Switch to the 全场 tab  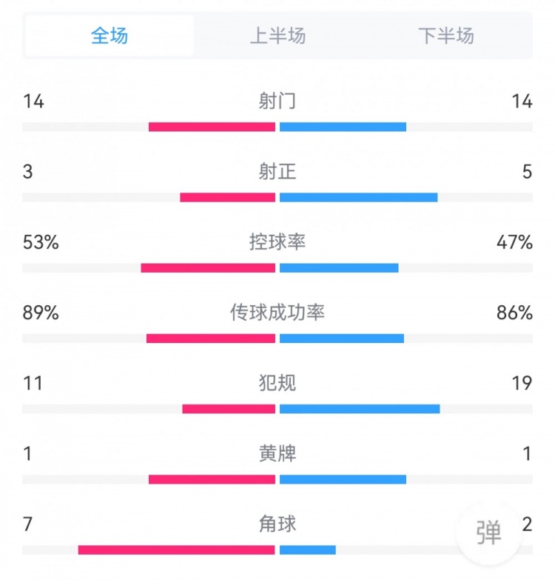tap(110, 36)
